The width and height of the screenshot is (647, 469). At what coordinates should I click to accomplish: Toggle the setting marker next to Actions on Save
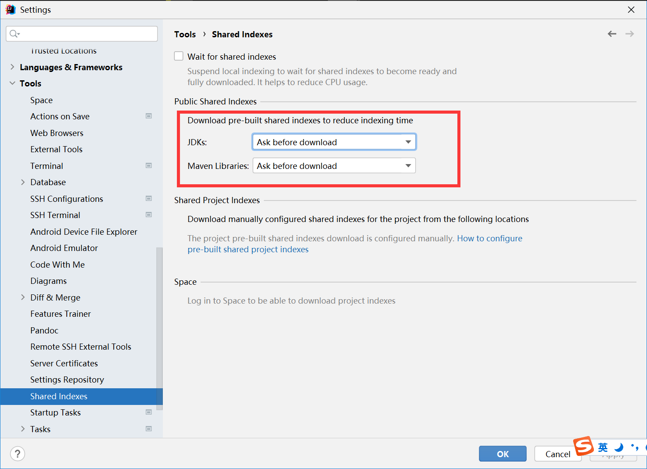tap(149, 116)
